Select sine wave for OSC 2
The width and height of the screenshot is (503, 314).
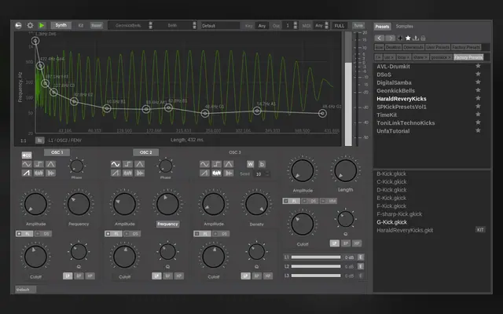116,164
